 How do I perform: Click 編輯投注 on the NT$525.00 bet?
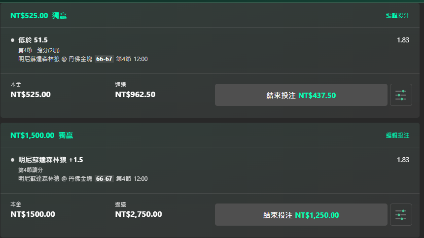[x=397, y=16]
